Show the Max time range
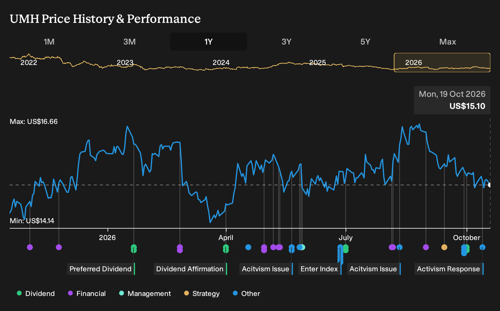 [x=448, y=42]
